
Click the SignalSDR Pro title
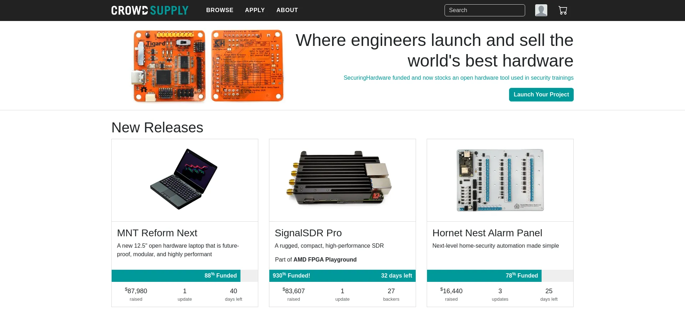(308, 233)
